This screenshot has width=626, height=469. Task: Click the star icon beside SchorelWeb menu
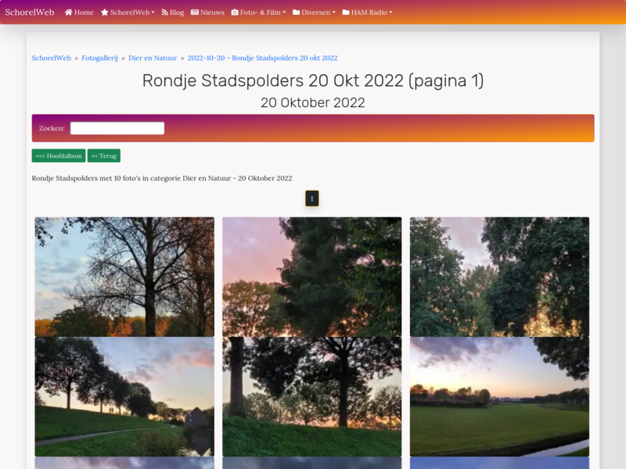point(105,13)
